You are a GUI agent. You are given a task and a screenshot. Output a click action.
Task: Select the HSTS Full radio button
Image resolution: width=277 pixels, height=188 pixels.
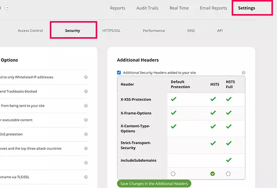point(228,174)
